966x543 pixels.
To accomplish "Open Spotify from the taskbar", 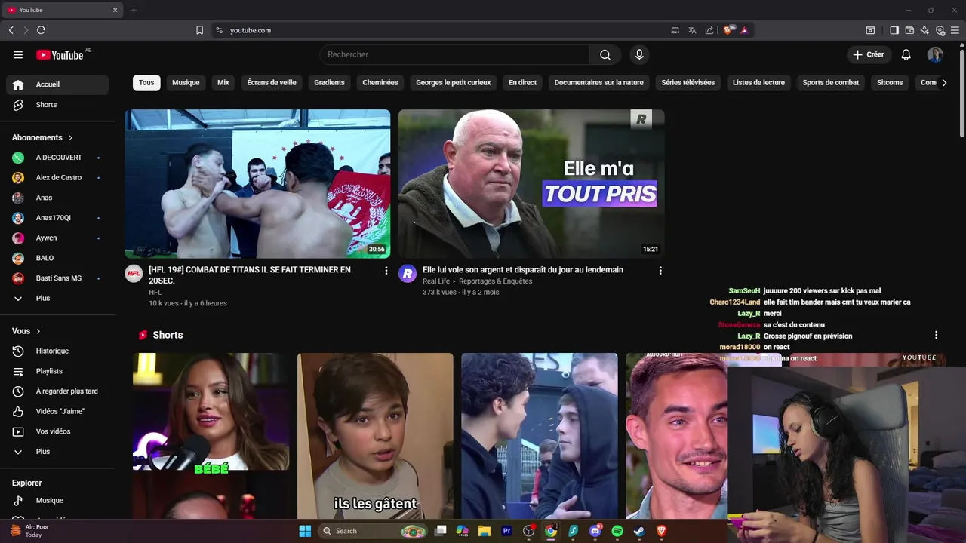I will tap(617, 531).
